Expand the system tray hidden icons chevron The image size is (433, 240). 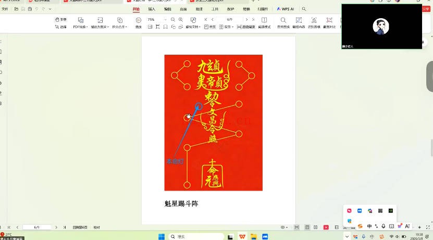[x=347, y=236]
